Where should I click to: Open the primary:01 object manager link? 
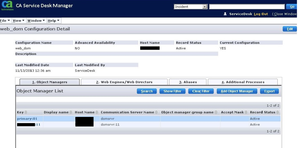[27, 118]
